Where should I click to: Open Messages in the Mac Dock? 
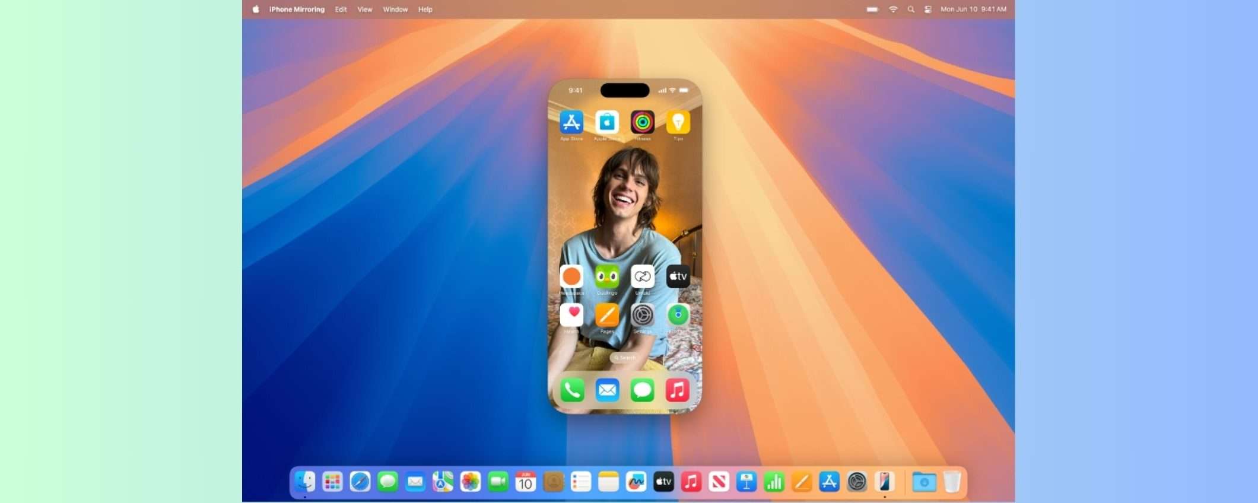[387, 482]
